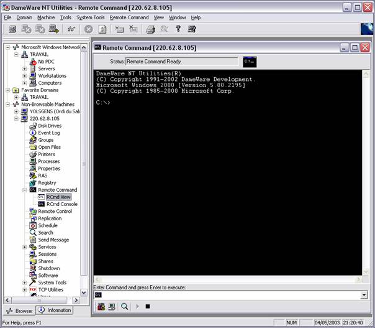
Task: Click the tree panel scroll up arrow
Action: point(84,47)
